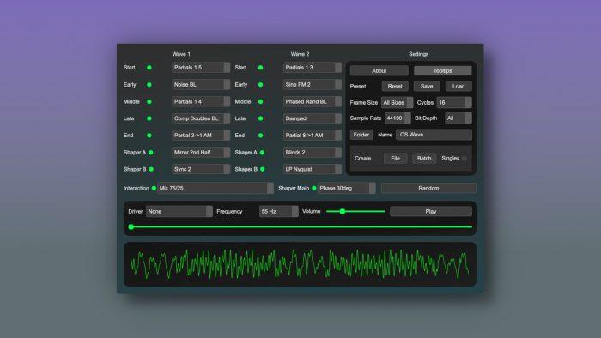Open the Blinds 2 dropdown
This screenshot has height=338, width=601.
point(313,152)
